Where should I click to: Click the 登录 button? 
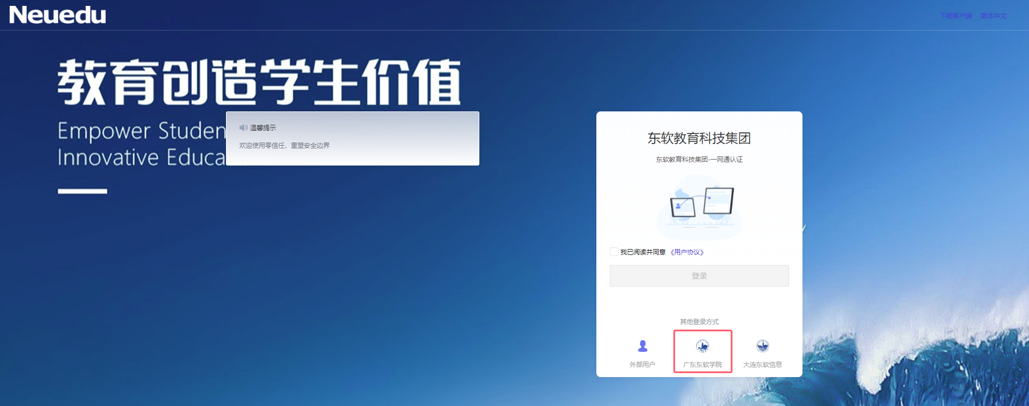[699, 276]
